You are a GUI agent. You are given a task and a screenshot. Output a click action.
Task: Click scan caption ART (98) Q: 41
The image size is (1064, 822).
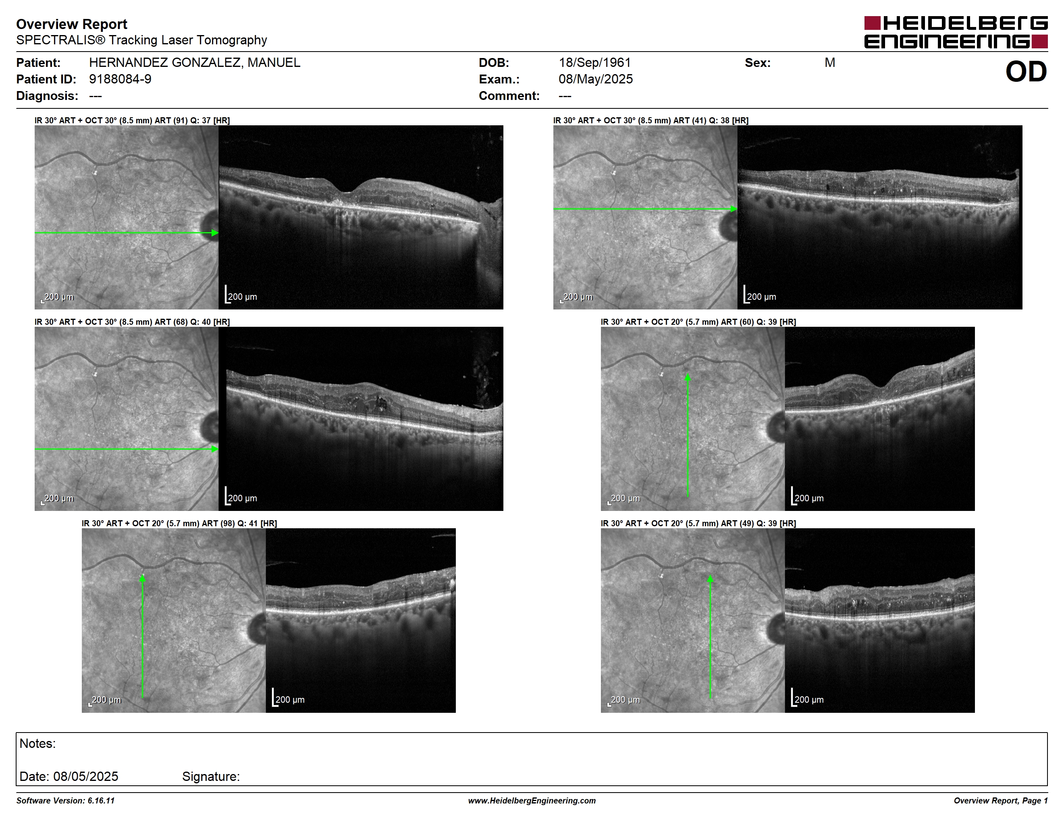pos(179,523)
